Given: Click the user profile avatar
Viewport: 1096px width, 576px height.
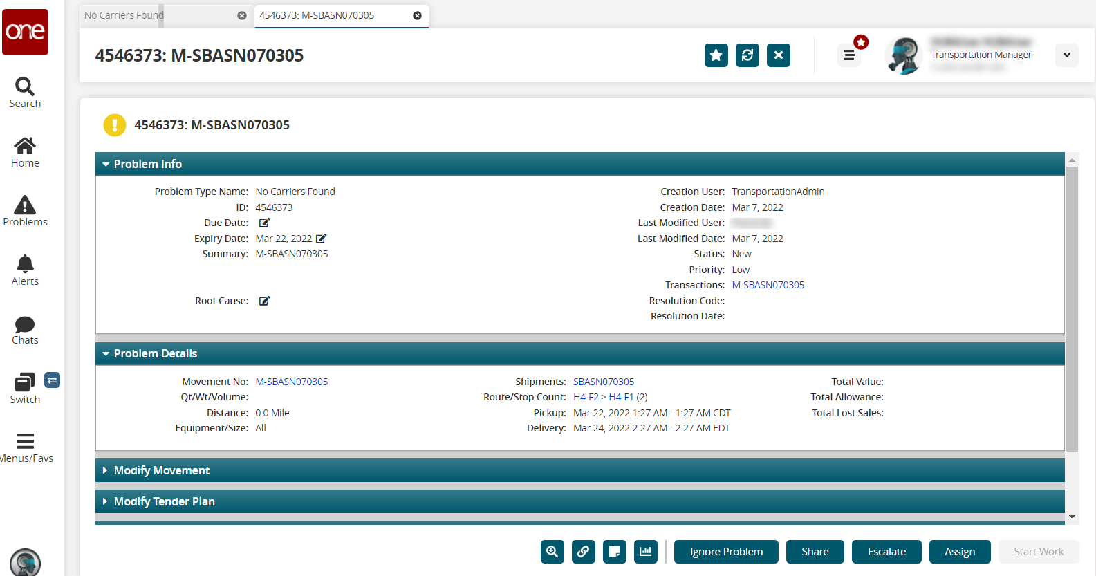Looking at the screenshot, I should 904,55.
